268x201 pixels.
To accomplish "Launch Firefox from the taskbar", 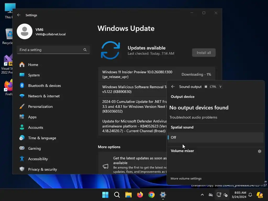I will click(x=140, y=195).
